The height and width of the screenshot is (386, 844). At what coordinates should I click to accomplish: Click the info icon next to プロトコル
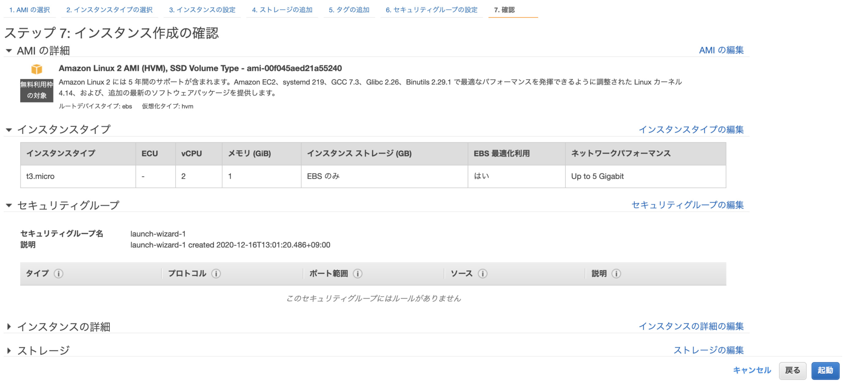pos(216,274)
